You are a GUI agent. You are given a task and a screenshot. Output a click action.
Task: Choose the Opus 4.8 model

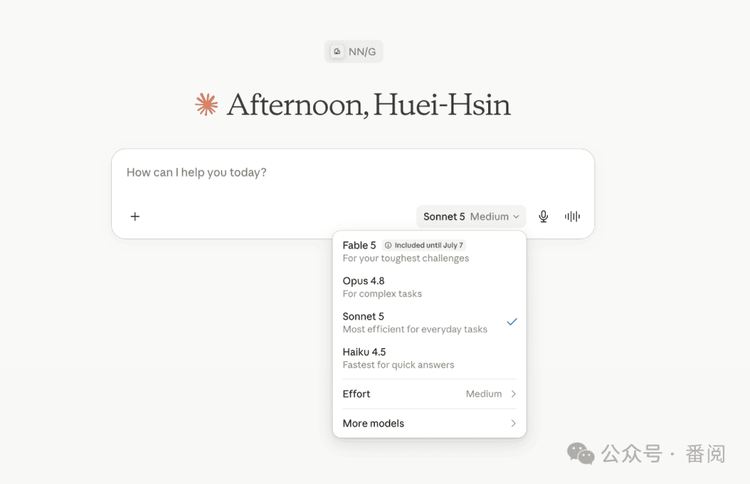tap(429, 286)
